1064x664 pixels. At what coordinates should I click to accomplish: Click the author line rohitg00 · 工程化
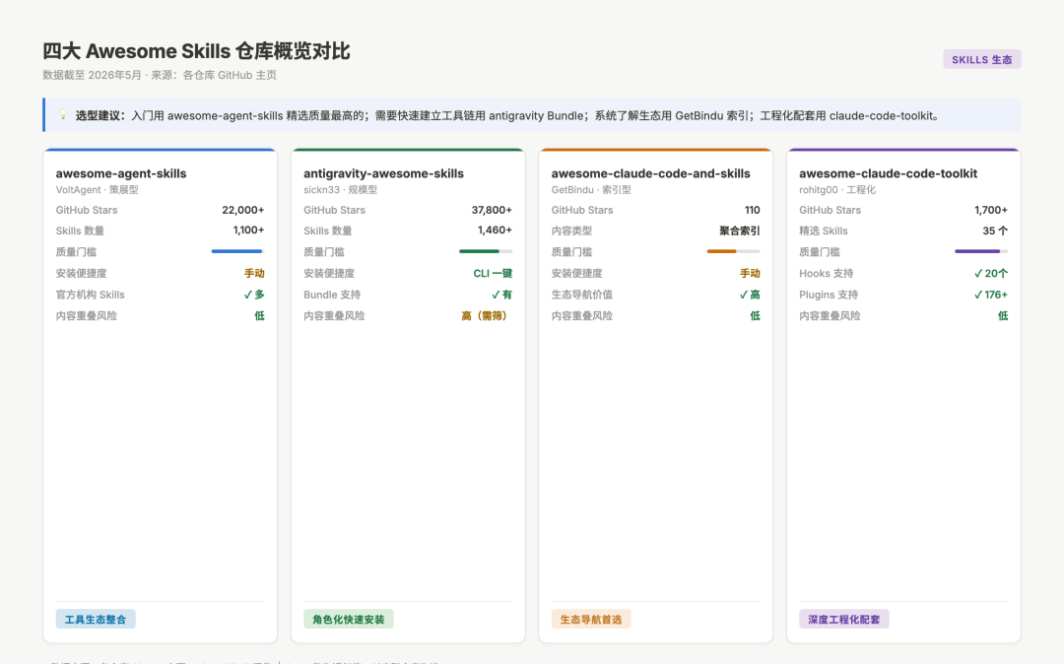pos(837,190)
